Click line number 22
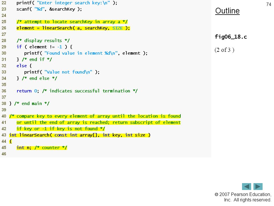274x206 pixels. pyautogui.click(x=4, y=3)
